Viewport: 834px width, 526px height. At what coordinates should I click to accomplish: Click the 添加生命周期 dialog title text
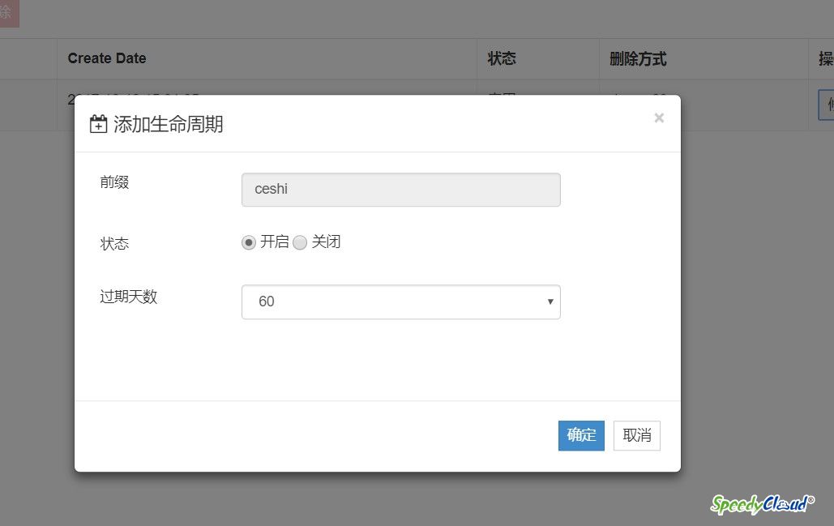coord(169,124)
